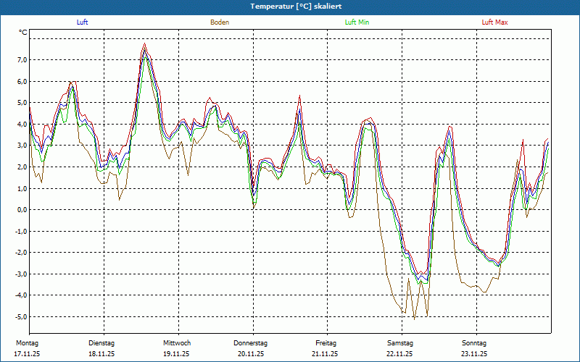Toggle the 'Luft Min' legend label

[357, 22]
